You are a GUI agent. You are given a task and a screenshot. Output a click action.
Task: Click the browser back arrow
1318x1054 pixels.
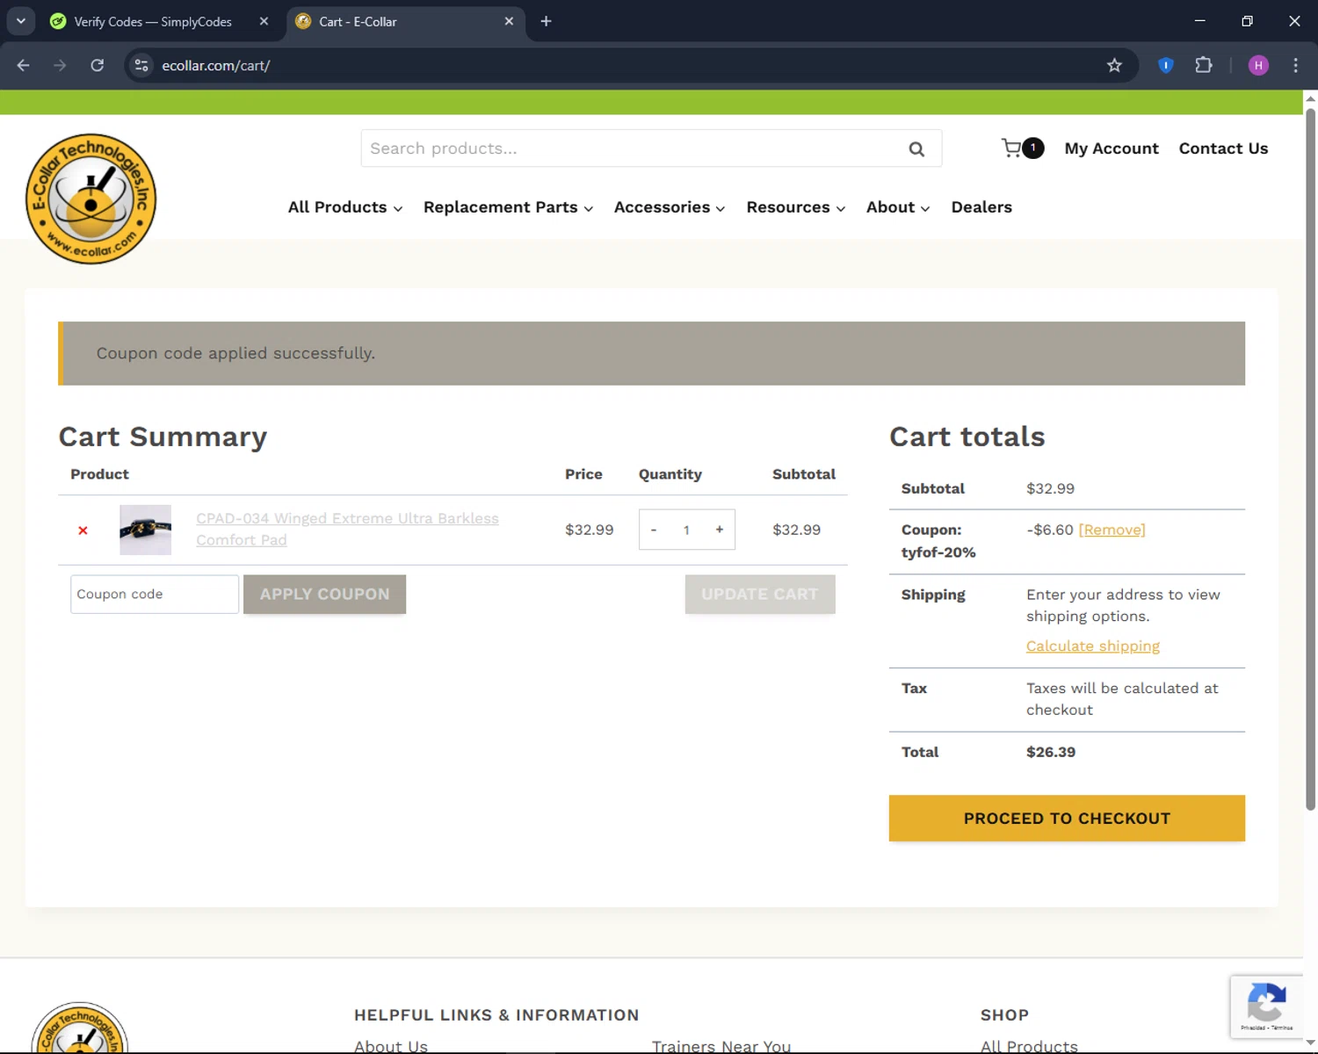pyautogui.click(x=24, y=65)
